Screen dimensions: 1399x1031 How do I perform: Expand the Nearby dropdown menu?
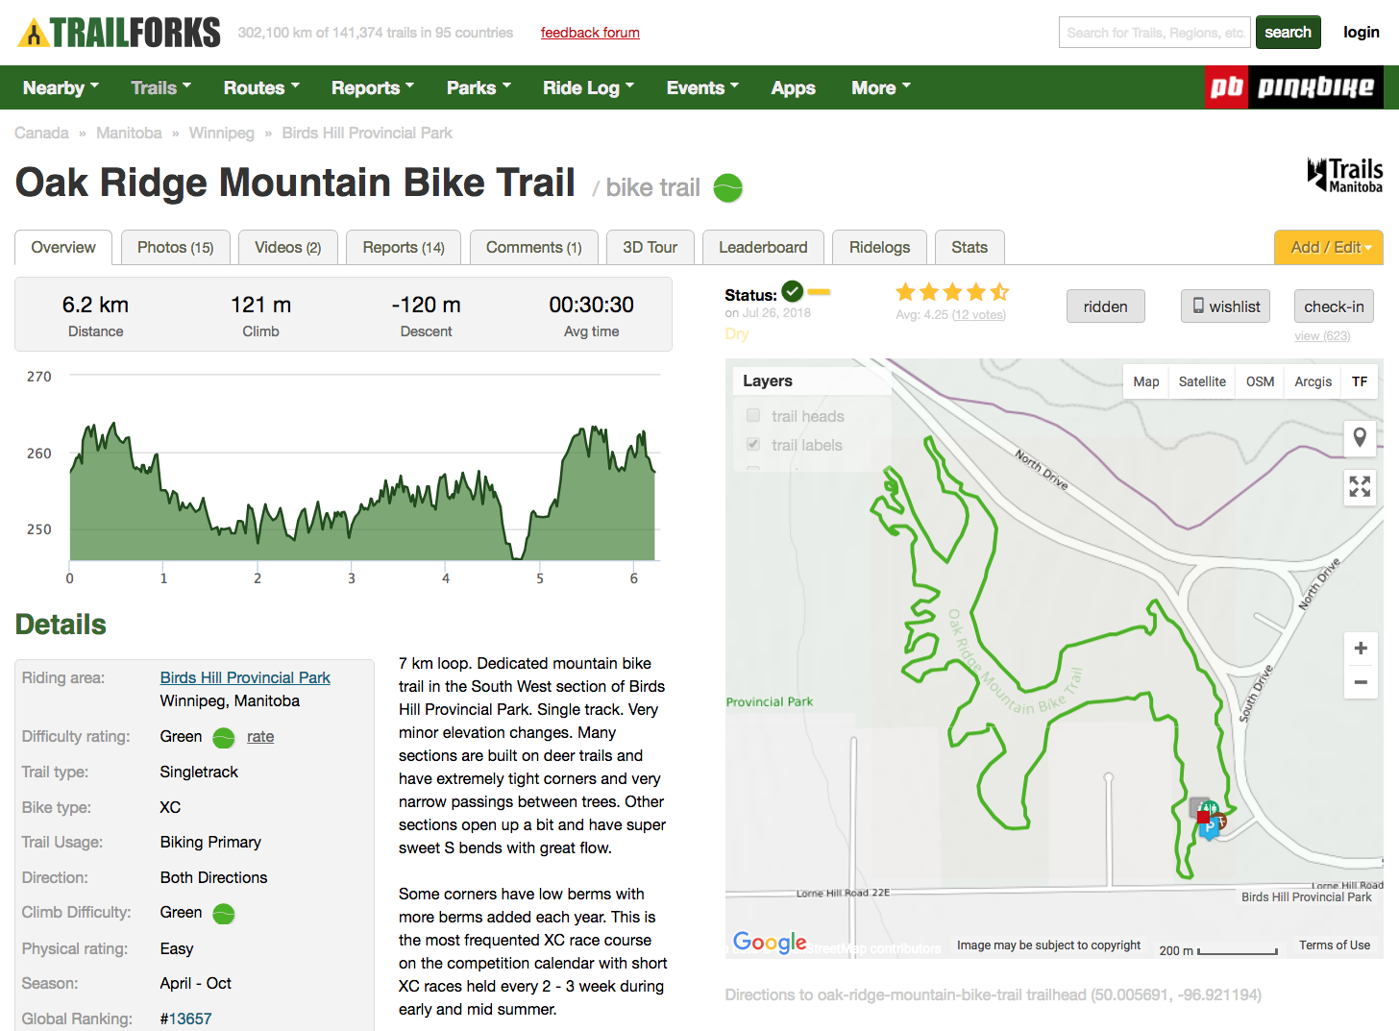61,87
